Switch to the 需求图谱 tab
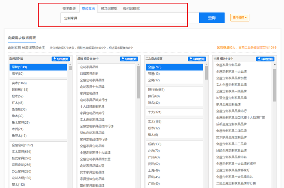Screen dimensions: 284x188 coord(69,9)
